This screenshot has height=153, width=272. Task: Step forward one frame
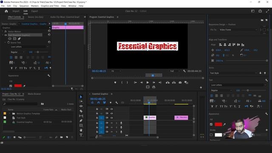(154, 82)
